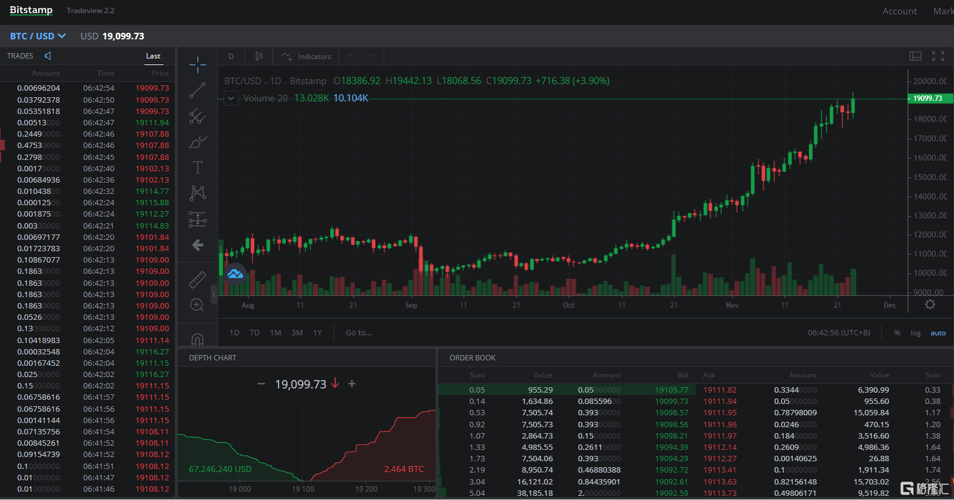Image resolution: width=954 pixels, height=500 pixels.
Task: Open timezone setting 06:42:56 (UTC+8)
Action: [x=839, y=333]
